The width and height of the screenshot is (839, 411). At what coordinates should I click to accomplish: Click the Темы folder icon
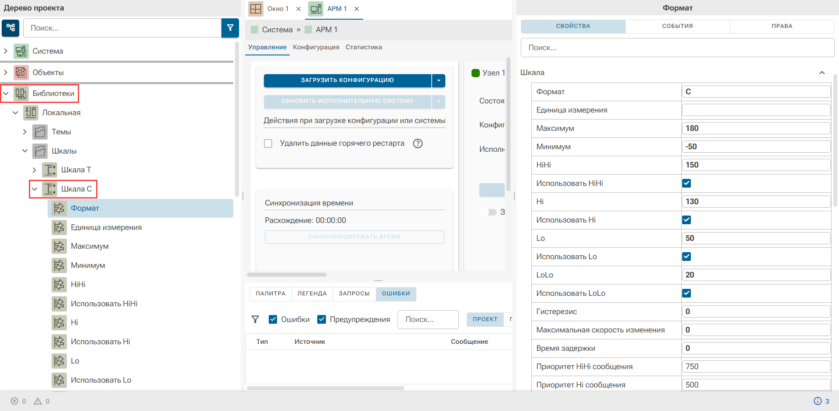40,132
